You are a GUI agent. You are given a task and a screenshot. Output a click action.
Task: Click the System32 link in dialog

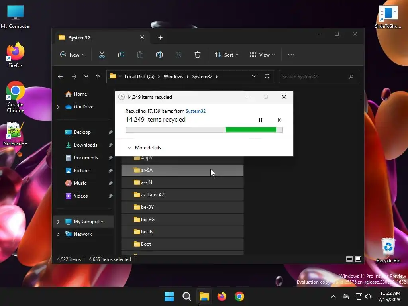(195, 111)
